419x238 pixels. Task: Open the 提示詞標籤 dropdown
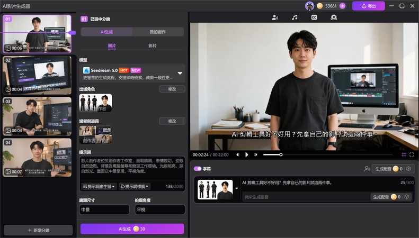pyautogui.click(x=135, y=186)
